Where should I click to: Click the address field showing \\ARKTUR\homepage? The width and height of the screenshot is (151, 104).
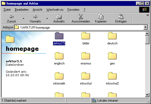(79, 28)
